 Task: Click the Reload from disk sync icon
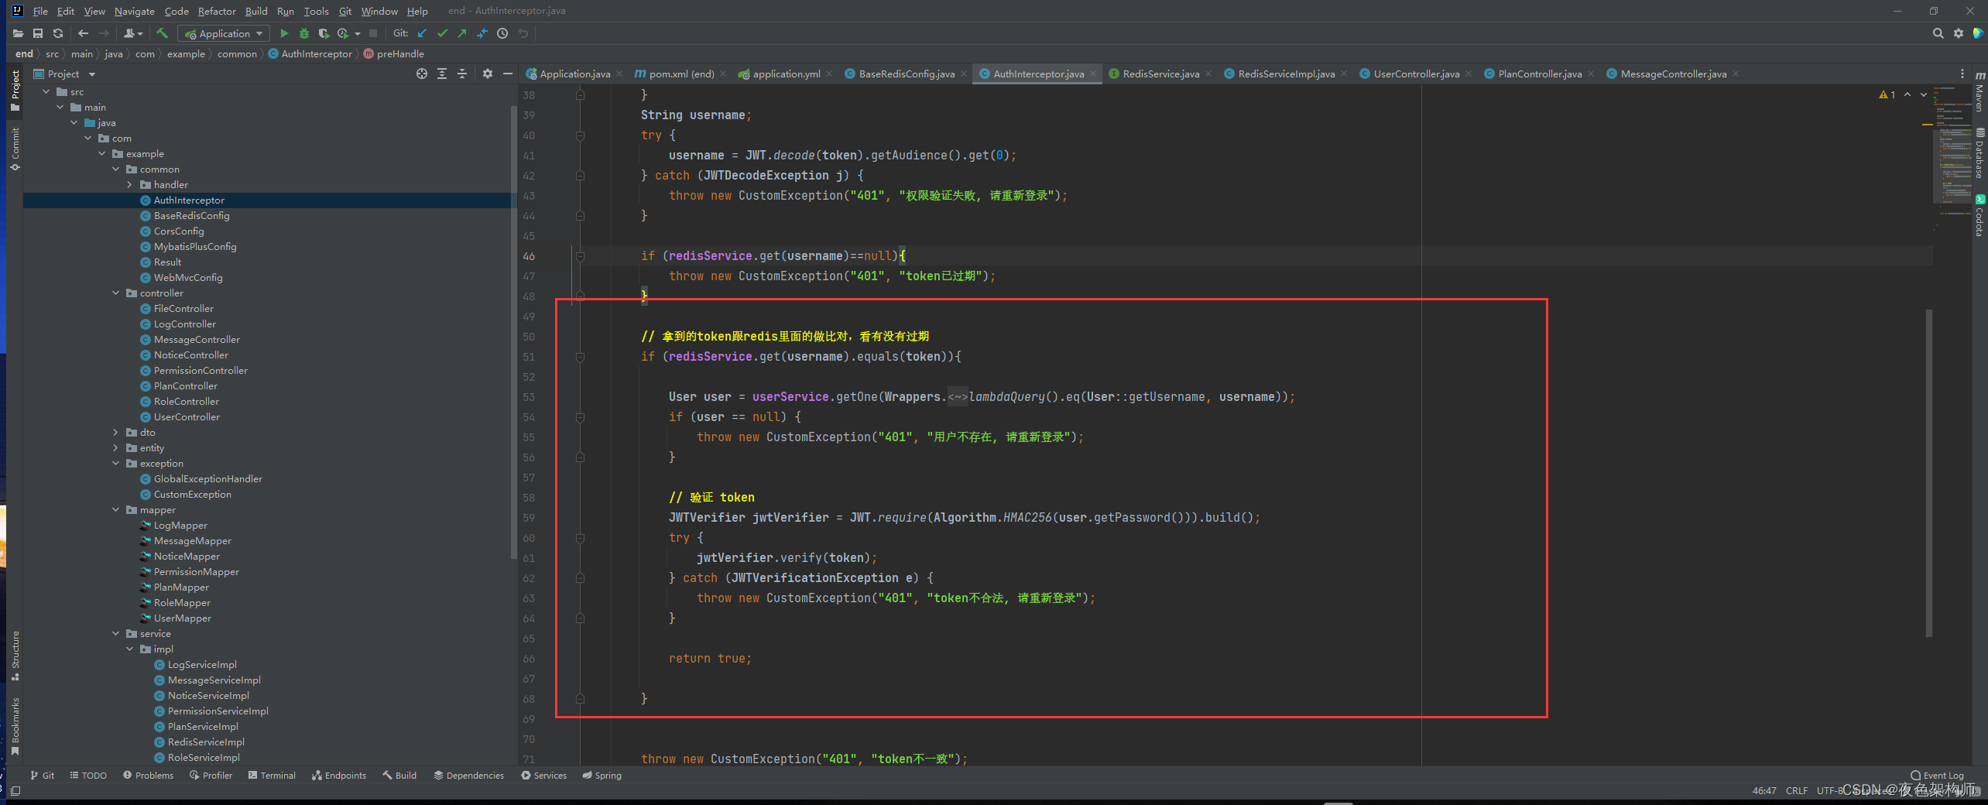[58, 33]
